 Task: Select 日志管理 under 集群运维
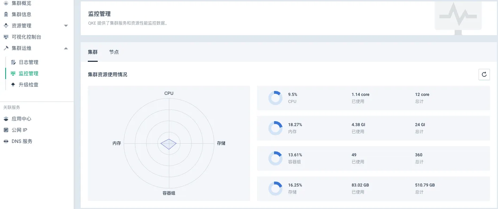click(x=28, y=62)
